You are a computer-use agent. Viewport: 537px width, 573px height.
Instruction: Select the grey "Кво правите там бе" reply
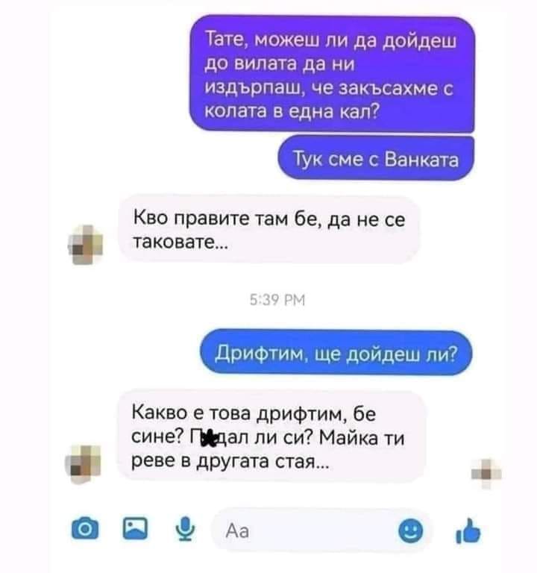click(268, 230)
